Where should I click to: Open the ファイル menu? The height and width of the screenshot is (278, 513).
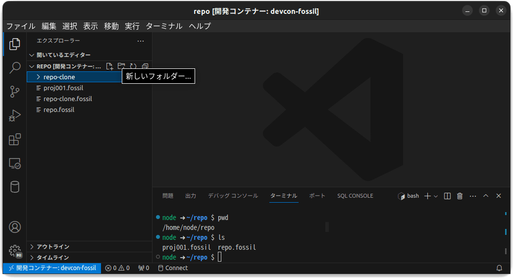click(21, 26)
